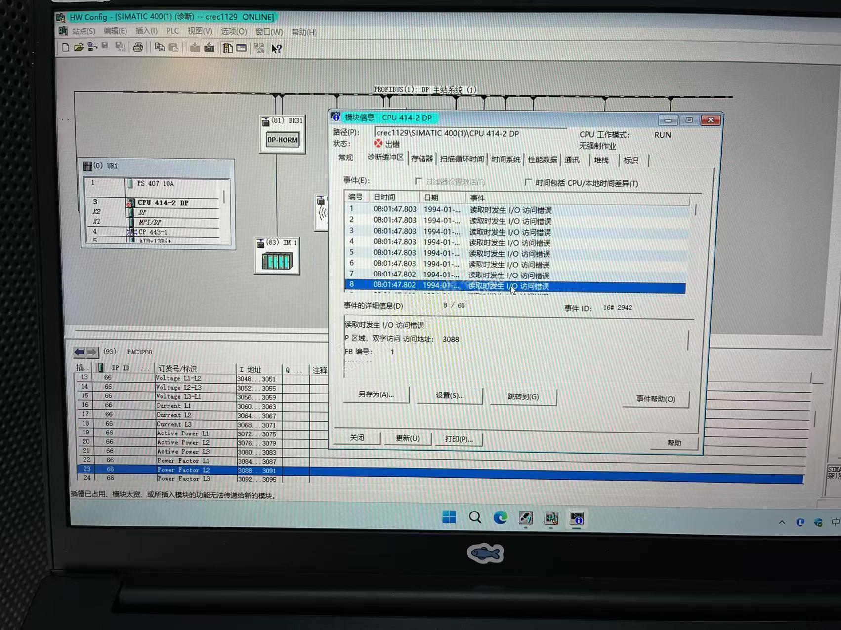Click the New document toolbar icon
This screenshot has height=630, width=841.
click(x=66, y=47)
